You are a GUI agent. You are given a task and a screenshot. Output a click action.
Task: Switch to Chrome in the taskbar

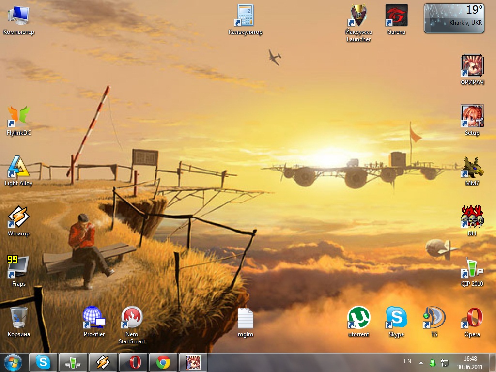tap(163, 362)
